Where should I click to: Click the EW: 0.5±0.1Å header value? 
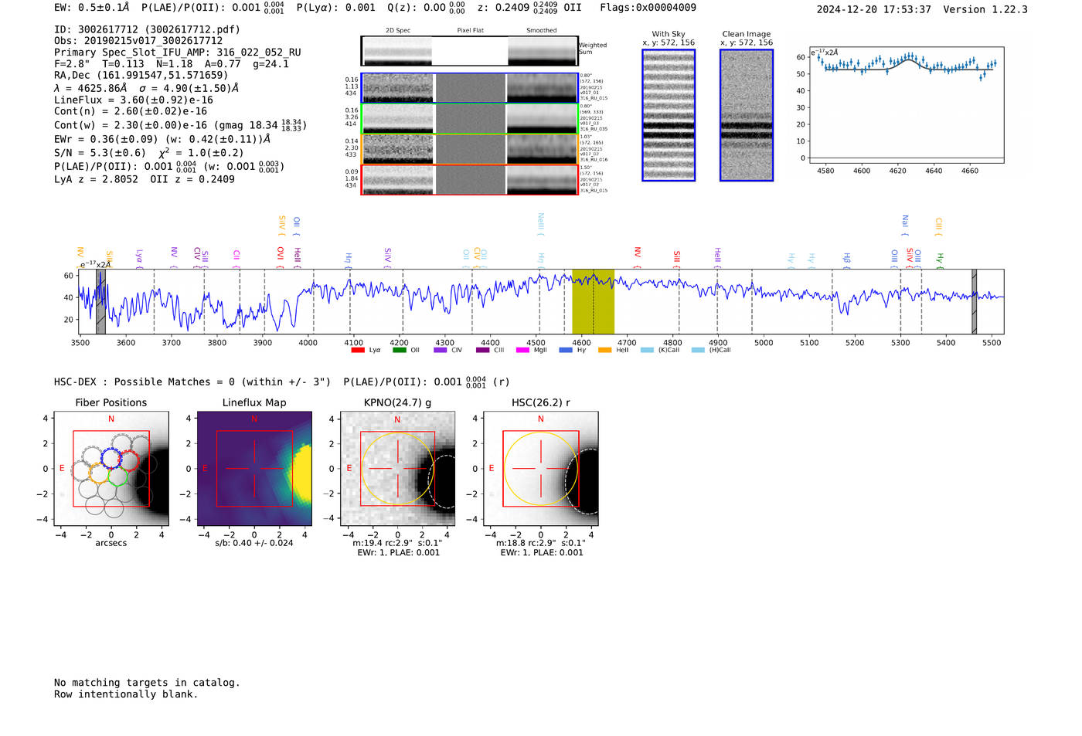tap(91, 8)
